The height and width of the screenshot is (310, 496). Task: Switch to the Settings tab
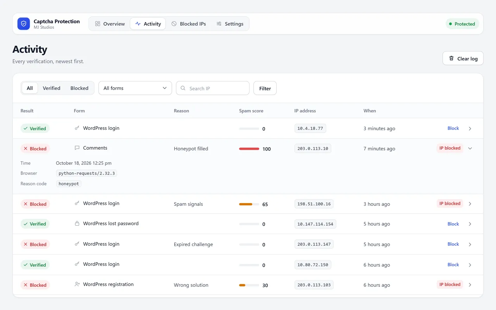point(230,24)
